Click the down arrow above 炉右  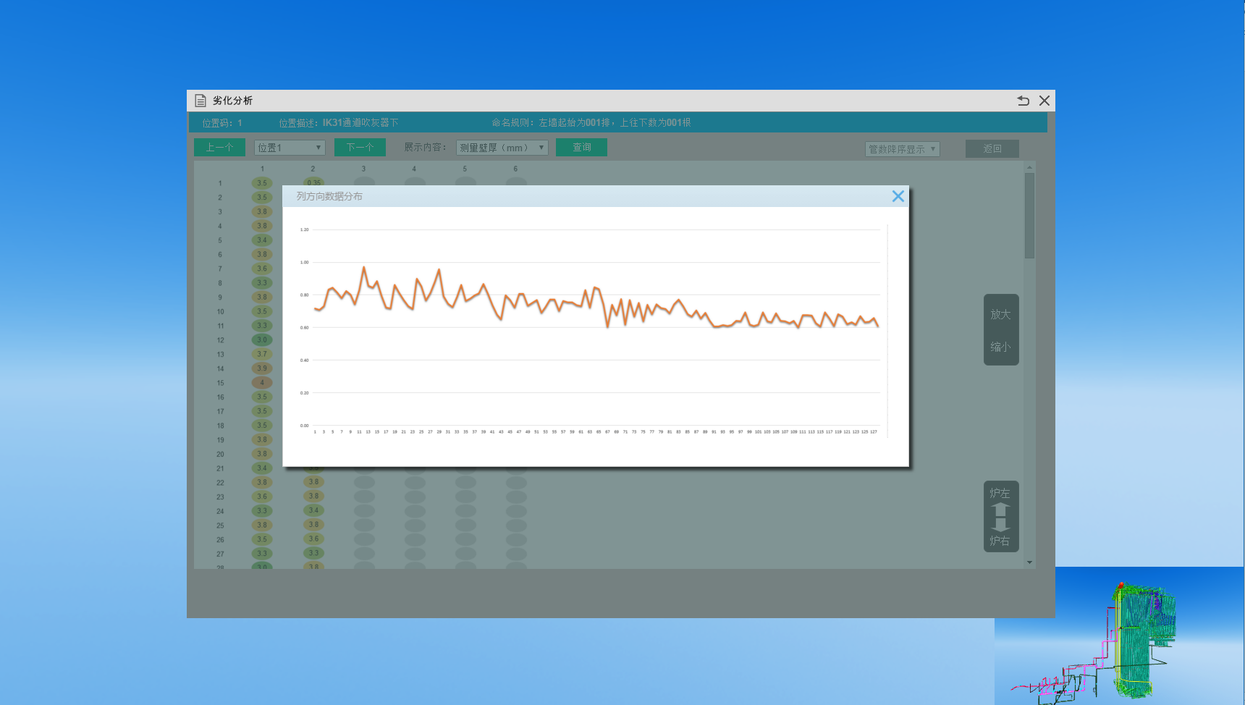pyautogui.click(x=1000, y=525)
